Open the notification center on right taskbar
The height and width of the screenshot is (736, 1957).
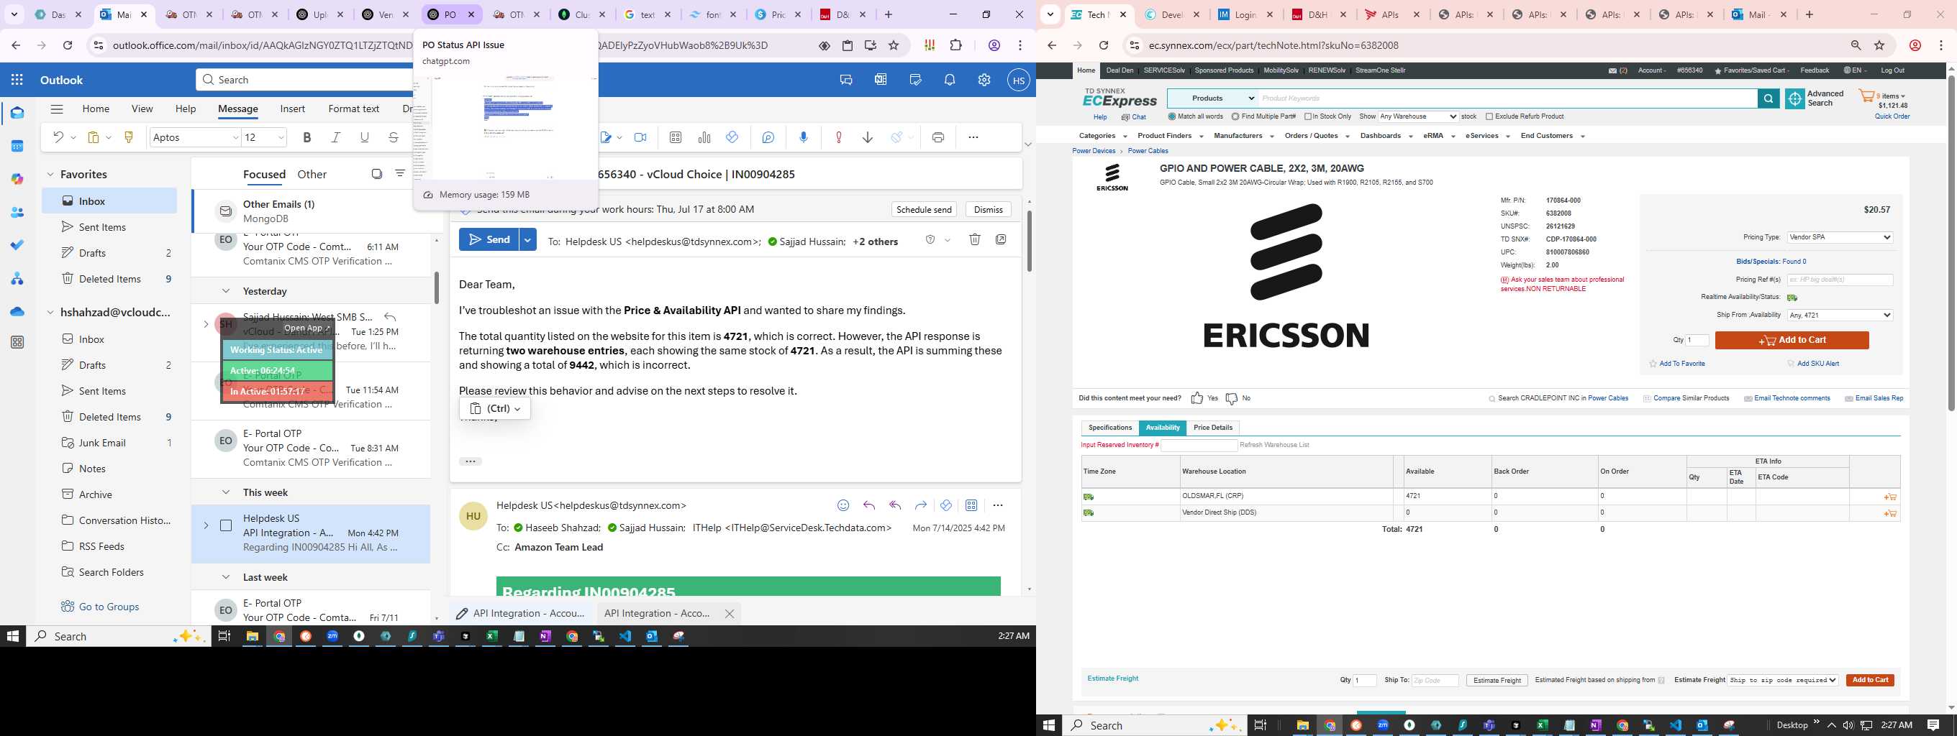pyautogui.click(x=1933, y=725)
